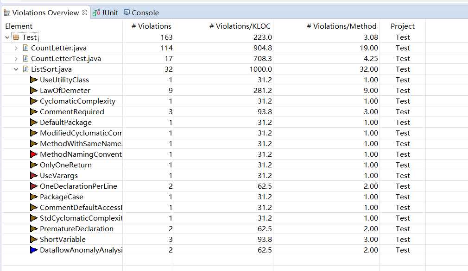Expand the CountLetter.java node
The height and width of the screenshot is (271, 468).
(x=16, y=48)
